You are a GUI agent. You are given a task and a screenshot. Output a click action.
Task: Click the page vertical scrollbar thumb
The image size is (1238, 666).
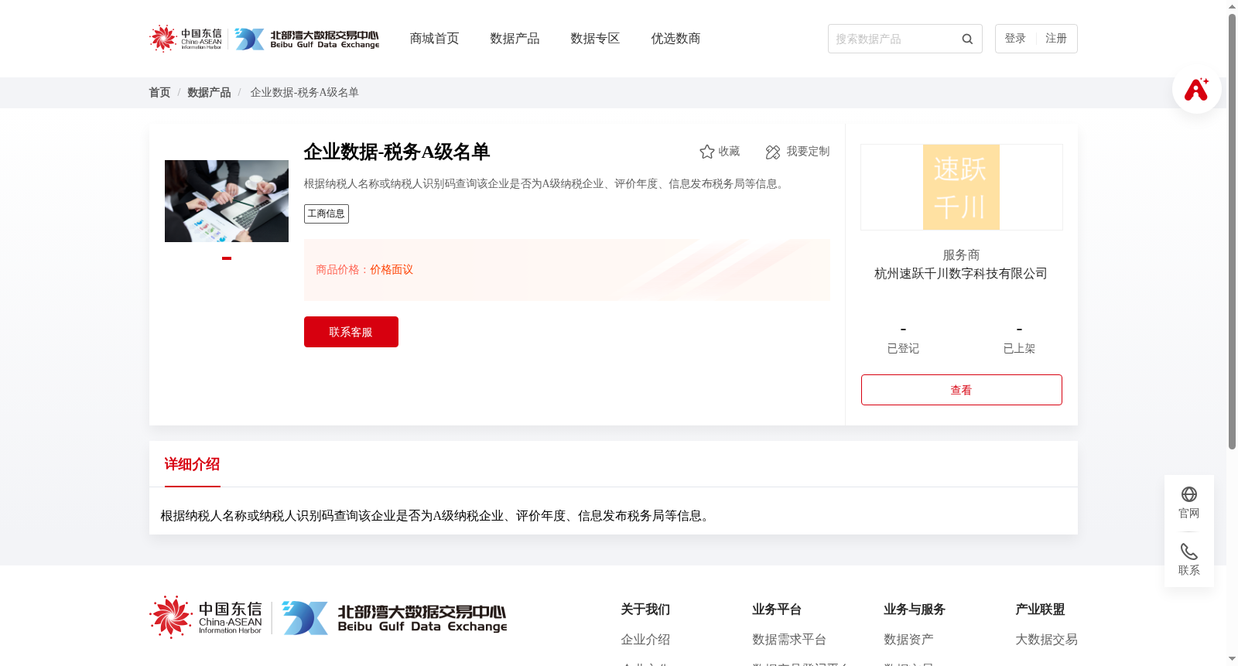(x=1232, y=231)
